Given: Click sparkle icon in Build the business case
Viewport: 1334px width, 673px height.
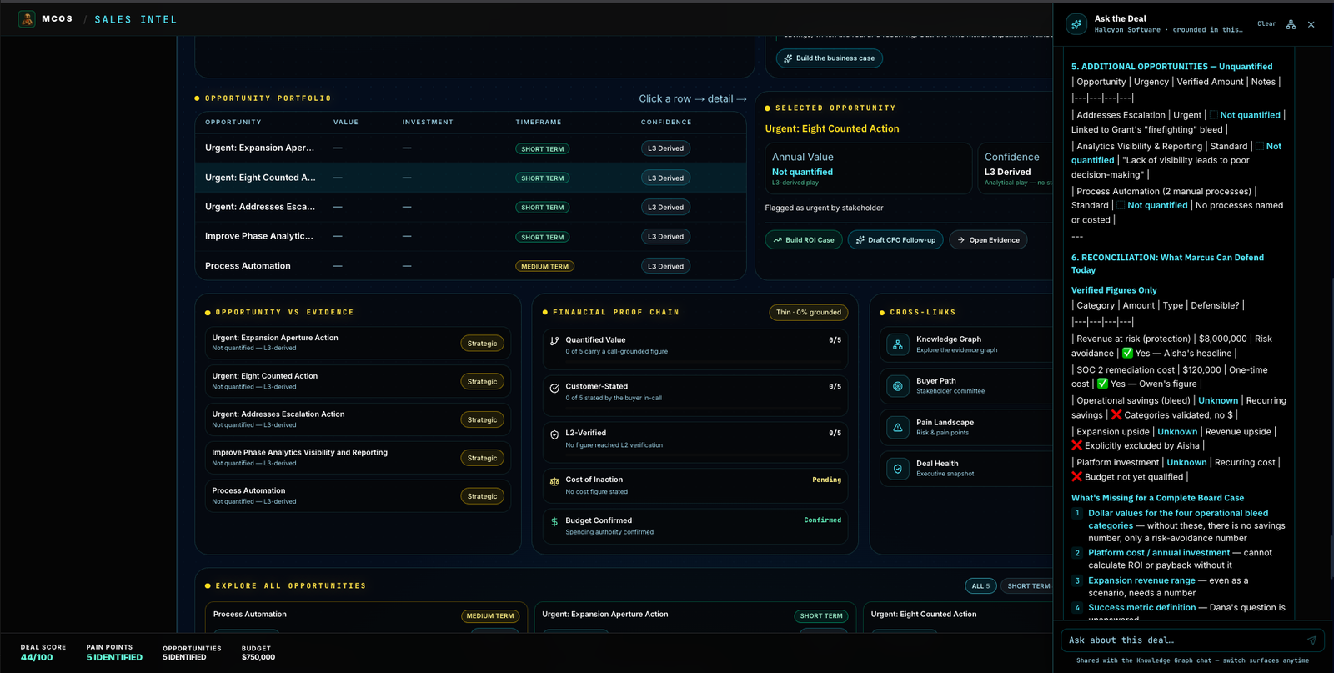Looking at the screenshot, I should (x=788, y=58).
